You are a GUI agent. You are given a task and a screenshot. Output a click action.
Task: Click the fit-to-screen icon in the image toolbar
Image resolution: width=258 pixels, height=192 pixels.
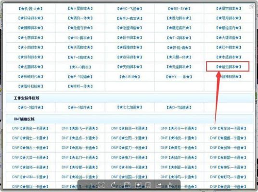coord(101,185)
